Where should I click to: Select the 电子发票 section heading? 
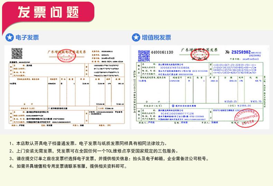[27, 38]
